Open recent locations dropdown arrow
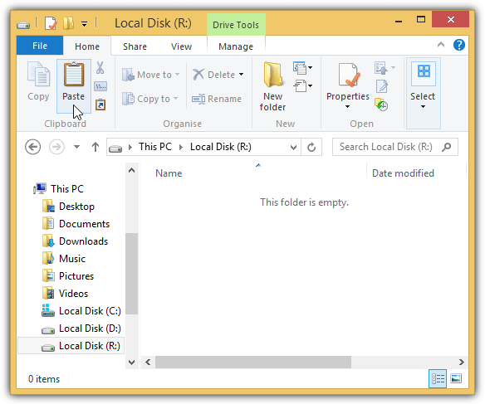 pos(76,147)
